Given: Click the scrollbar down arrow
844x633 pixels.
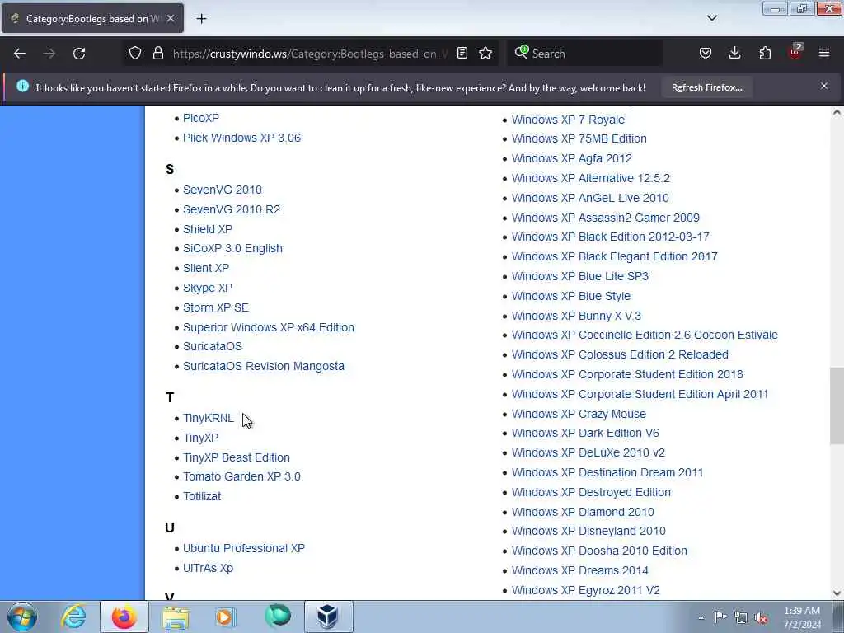Looking at the screenshot, I should pos(837,593).
